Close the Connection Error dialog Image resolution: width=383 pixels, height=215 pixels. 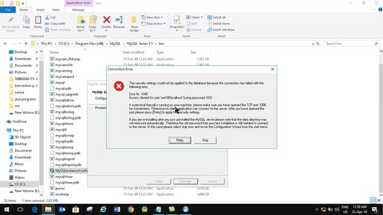[272, 69]
